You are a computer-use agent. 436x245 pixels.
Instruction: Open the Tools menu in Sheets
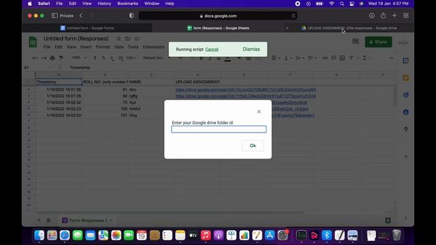coord(133,47)
